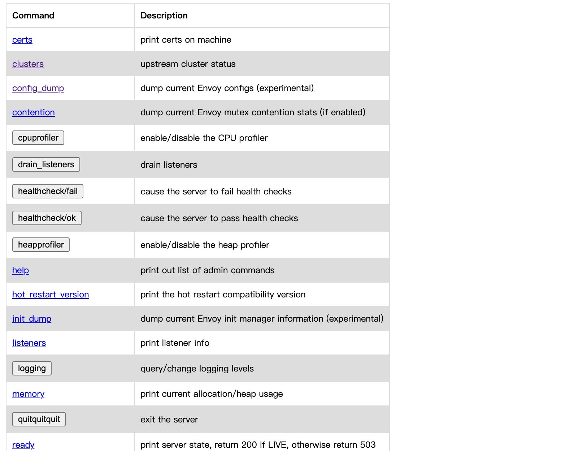The image size is (561, 451).
Task: Select 'print listener info' description
Action: 175,343
